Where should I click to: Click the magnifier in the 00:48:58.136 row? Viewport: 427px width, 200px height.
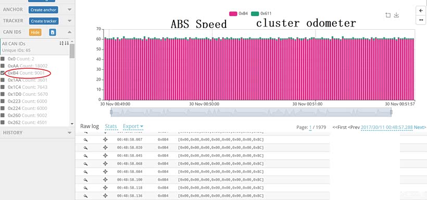(85, 196)
